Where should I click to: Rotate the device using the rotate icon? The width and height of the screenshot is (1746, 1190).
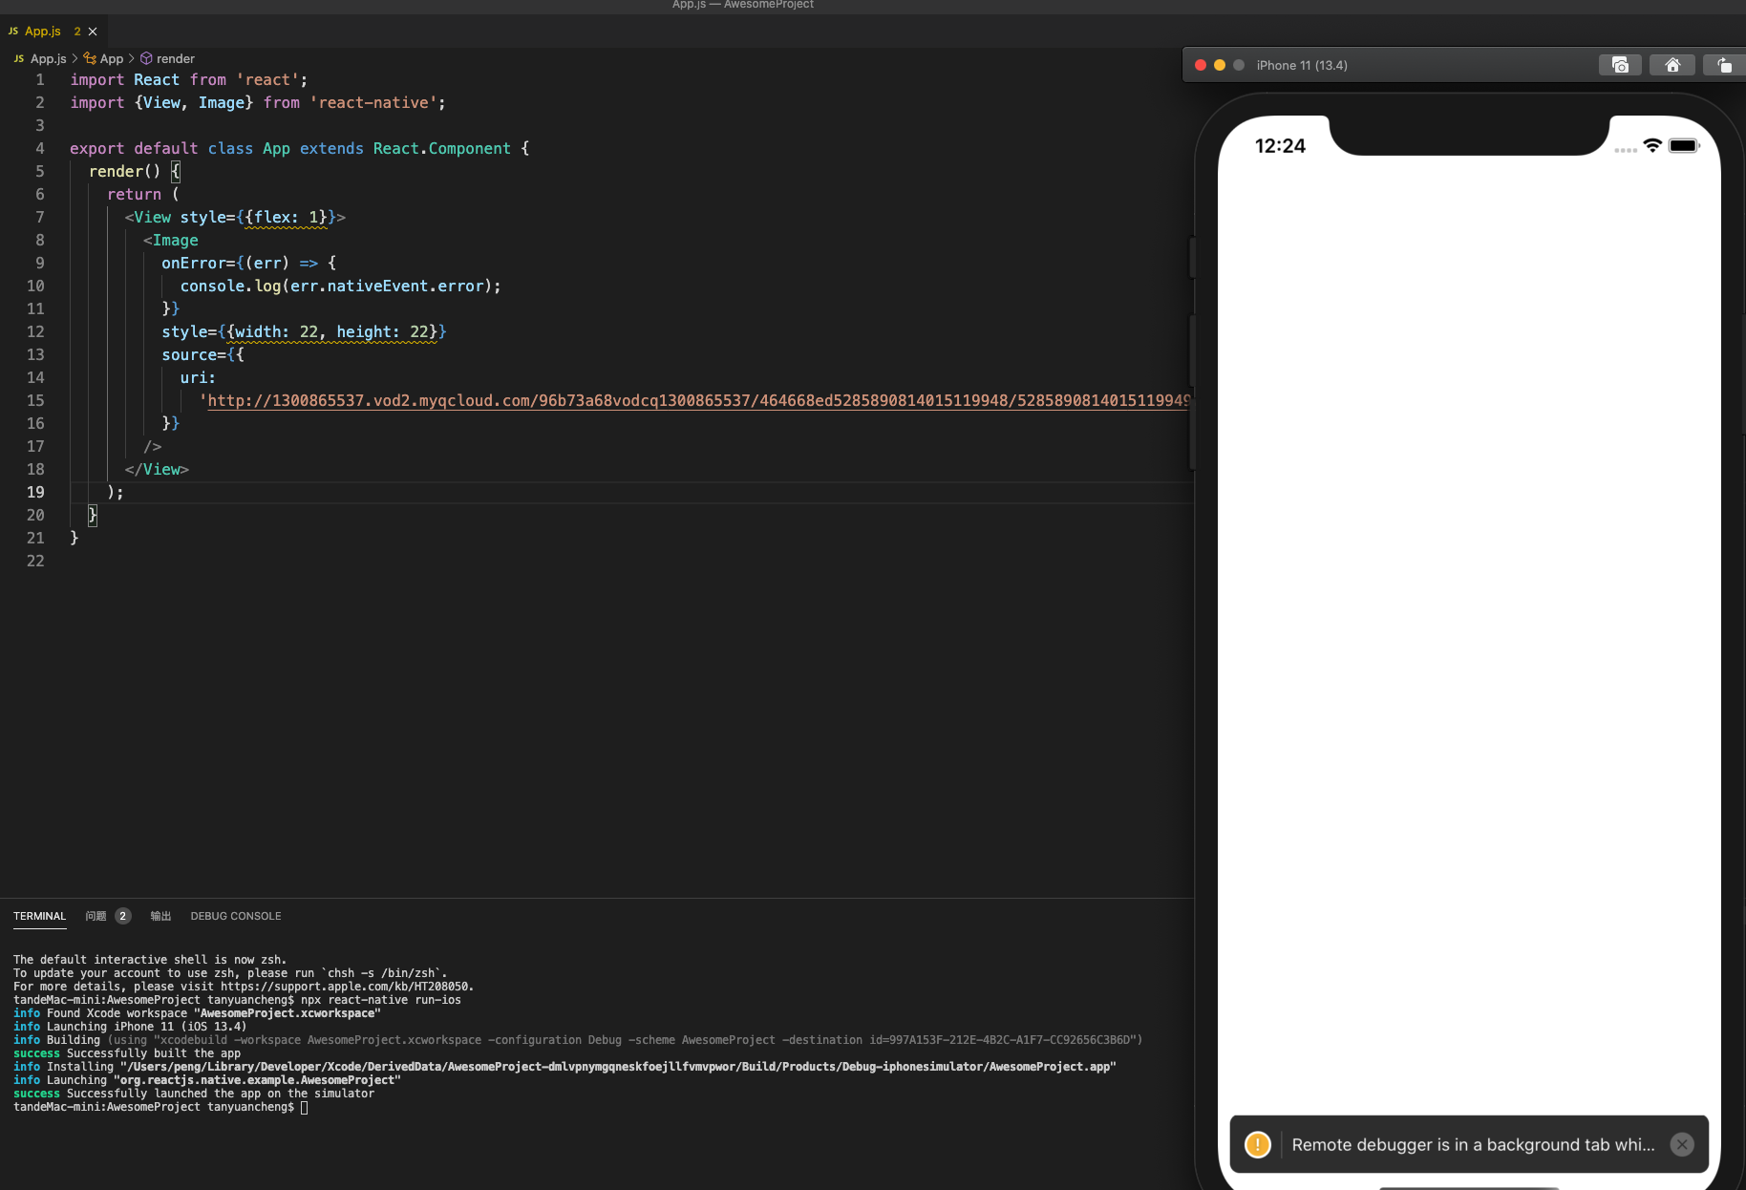coord(1724,65)
